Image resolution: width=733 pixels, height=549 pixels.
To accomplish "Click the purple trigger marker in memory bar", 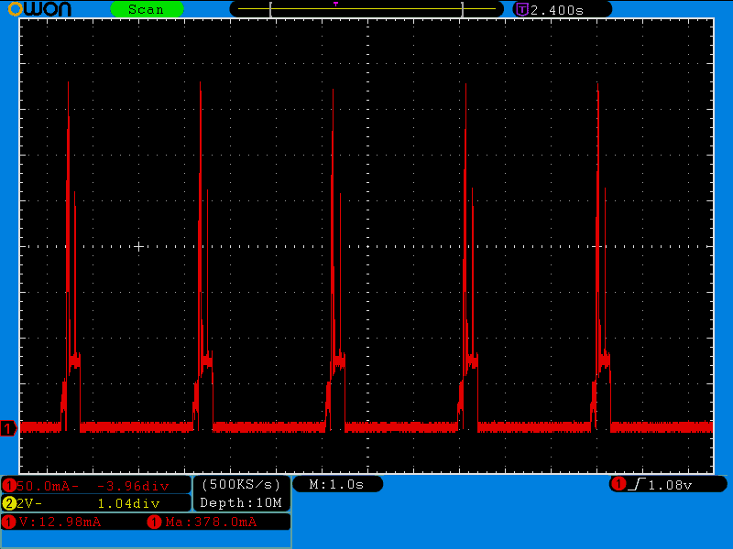I will [x=335, y=5].
